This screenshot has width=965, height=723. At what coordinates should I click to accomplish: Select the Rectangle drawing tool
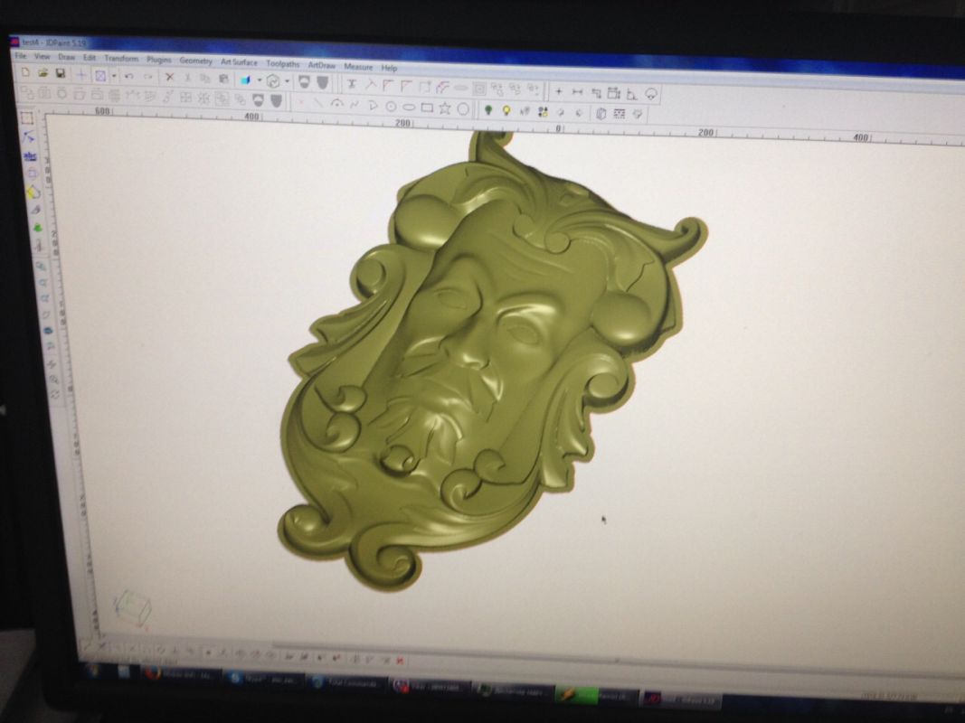[427, 108]
